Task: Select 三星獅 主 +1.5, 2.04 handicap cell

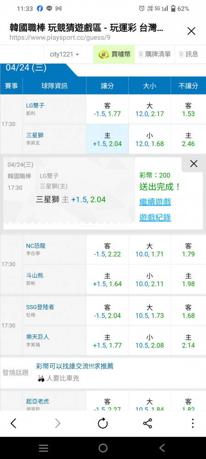Action: [107, 140]
